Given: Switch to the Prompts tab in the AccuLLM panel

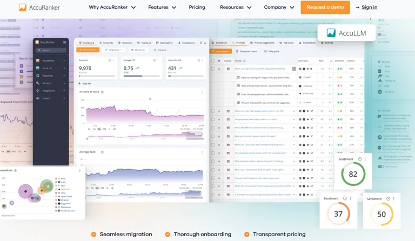Looking at the screenshot, I should click(x=238, y=43).
